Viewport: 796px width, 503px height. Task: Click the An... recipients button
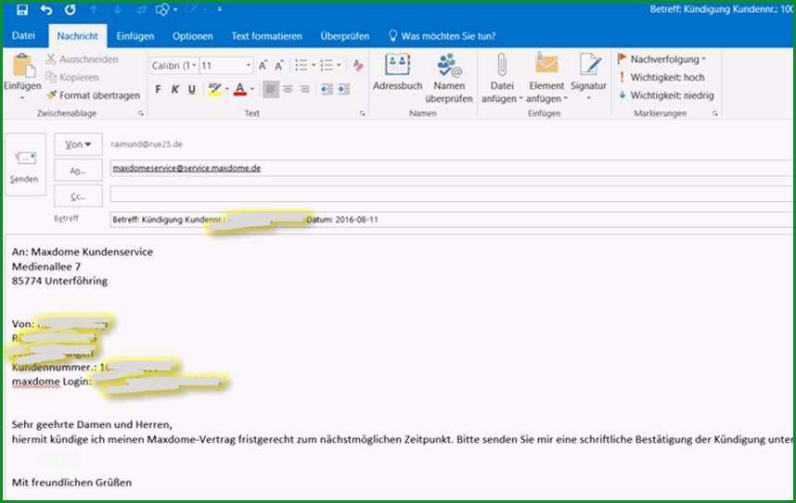click(x=78, y=170)
